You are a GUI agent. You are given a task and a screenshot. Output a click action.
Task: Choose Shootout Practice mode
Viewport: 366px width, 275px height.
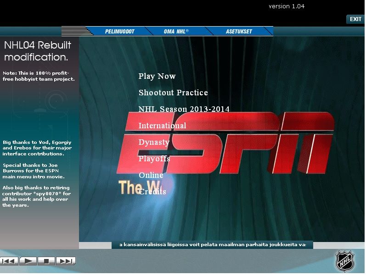click(173, 93)
